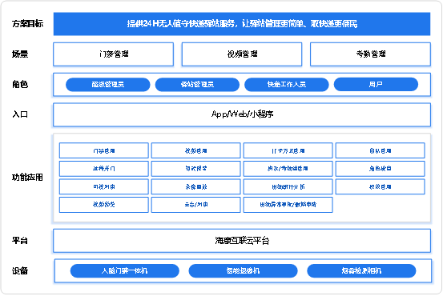This screenshot has height=296, width=443.
Task: Click the 人脸门禁一体机 device pill
Action: [125, 271]
